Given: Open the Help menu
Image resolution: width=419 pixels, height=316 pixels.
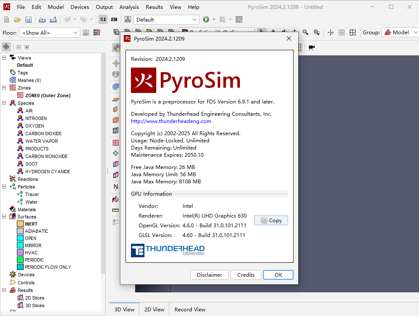Looking at the screenshot, I should tap(193, 7).
